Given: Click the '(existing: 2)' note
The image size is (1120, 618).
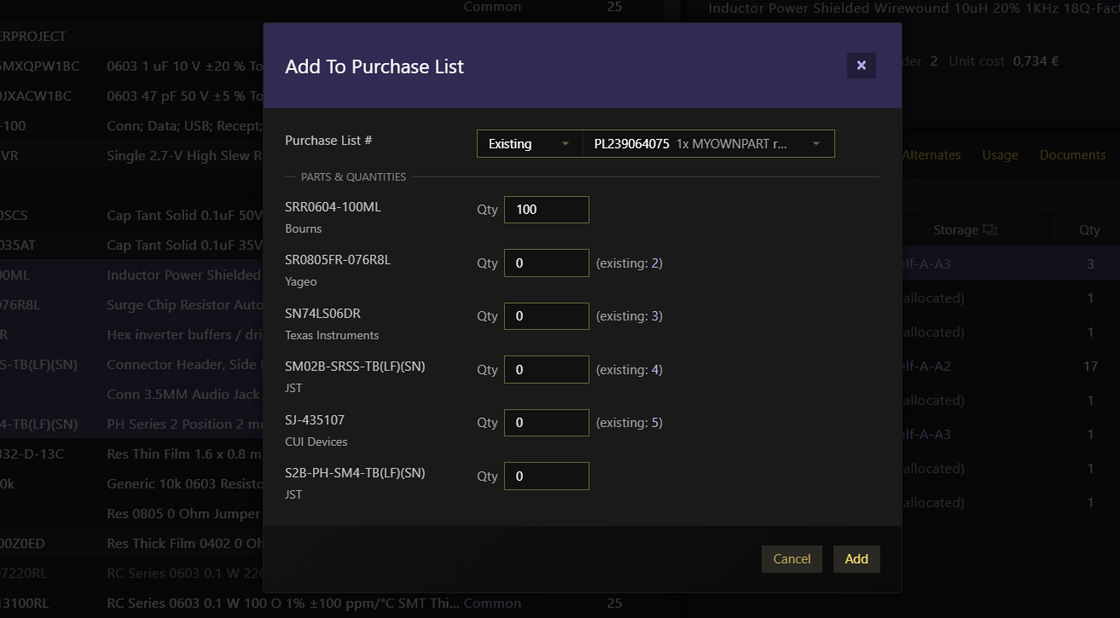Looking at the screenshot, I should (629, 263).
